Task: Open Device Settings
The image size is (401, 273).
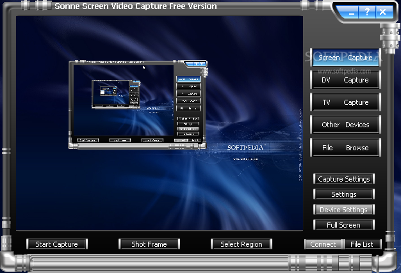Action: tap(344, 210)
